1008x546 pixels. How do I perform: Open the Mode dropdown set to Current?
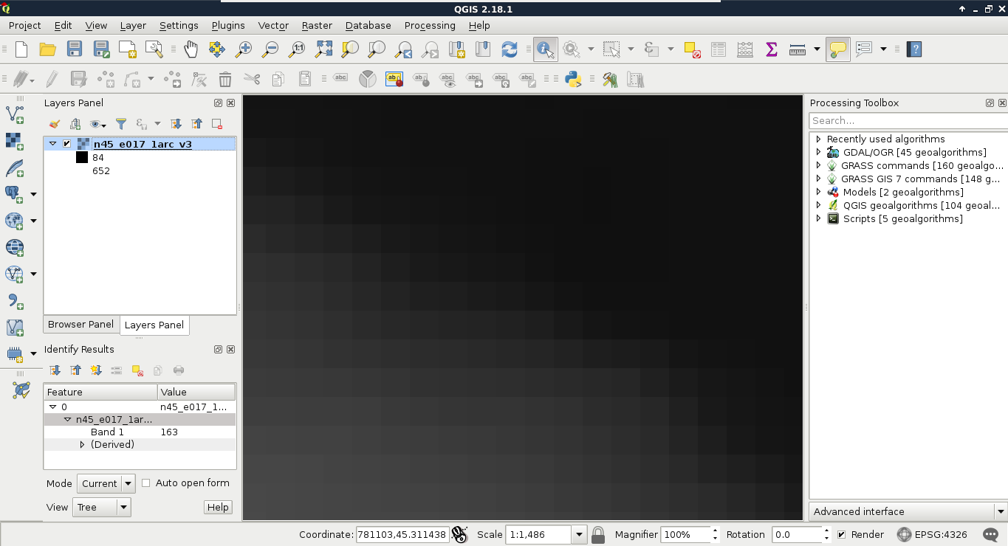tap(106, 484)
